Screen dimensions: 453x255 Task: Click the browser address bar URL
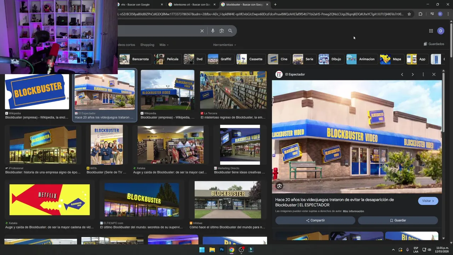click(260, 14)
